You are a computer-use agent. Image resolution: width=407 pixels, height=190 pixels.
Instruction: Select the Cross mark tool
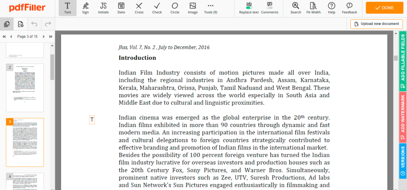pos(139,8)
